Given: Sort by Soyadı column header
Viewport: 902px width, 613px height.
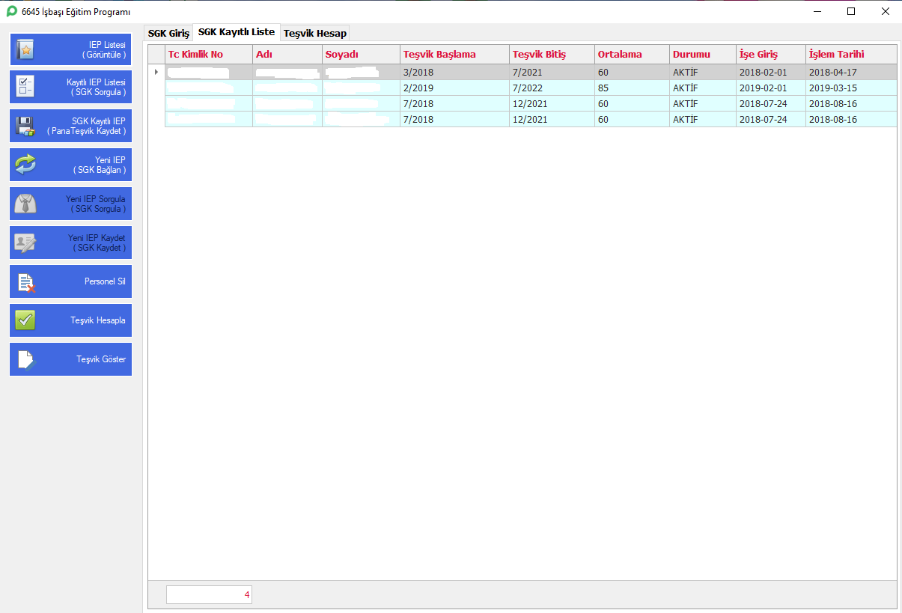Looking at the screenshot, I should point(361,55).
